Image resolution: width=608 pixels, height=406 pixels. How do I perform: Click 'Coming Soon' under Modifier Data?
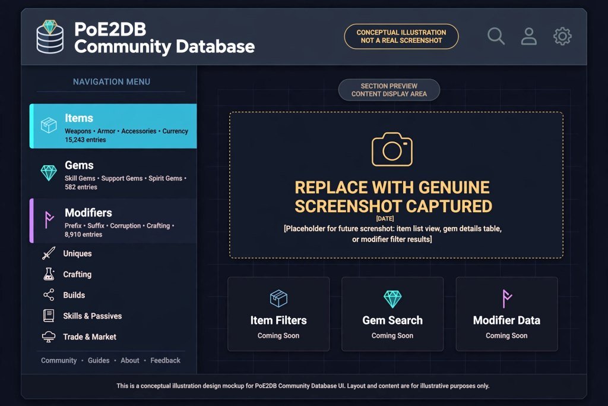506,336
